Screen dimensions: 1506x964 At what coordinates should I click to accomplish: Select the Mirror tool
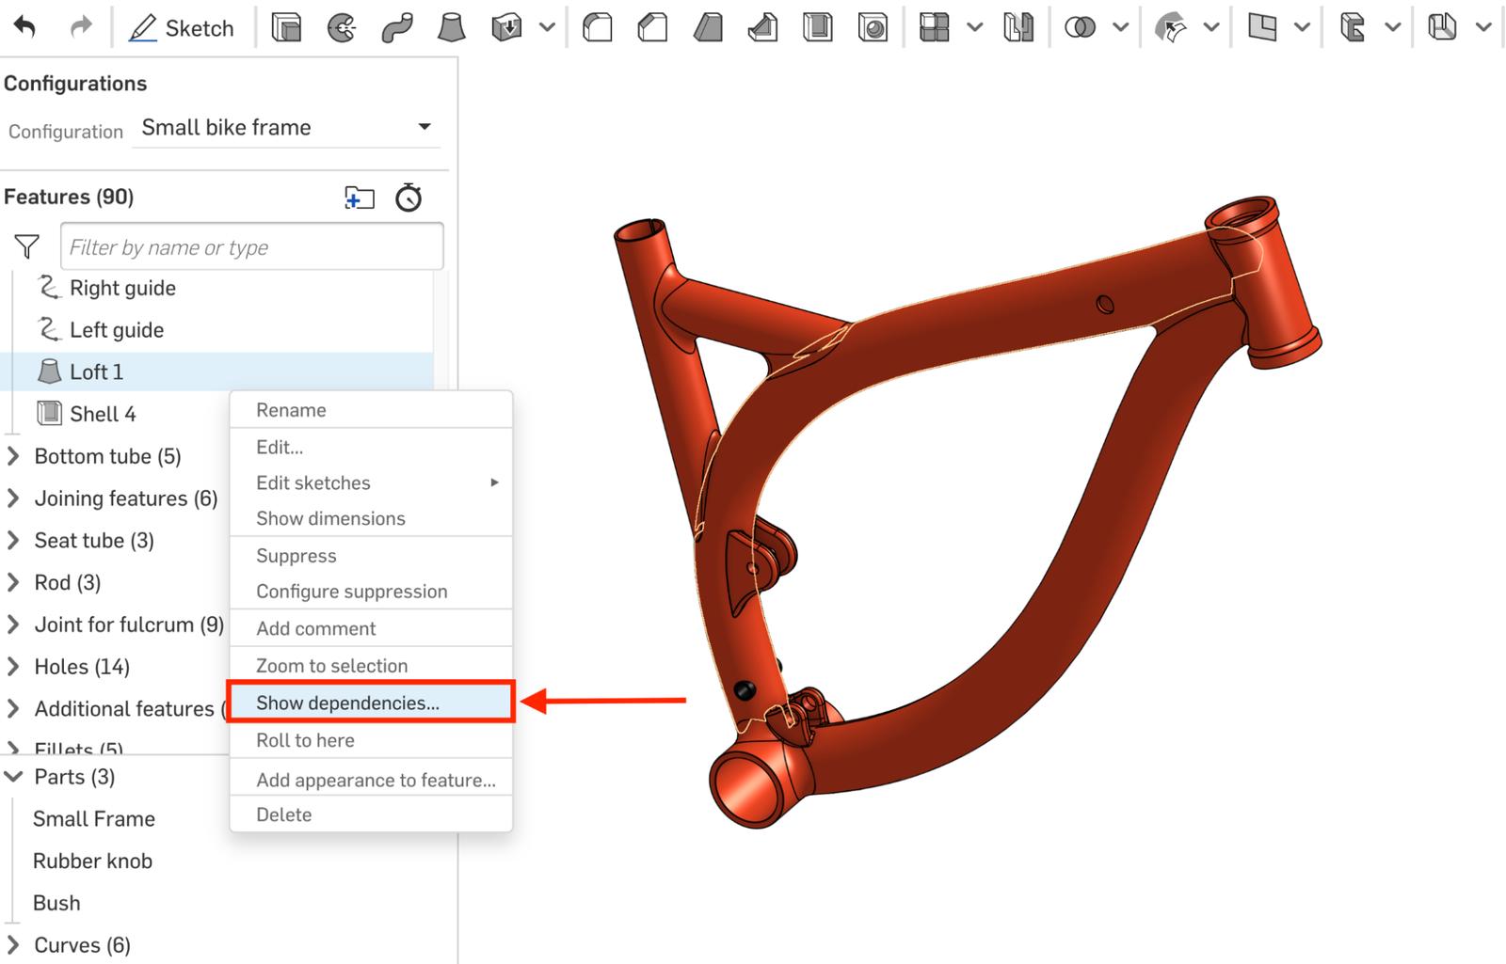[x=1017, y=28]
